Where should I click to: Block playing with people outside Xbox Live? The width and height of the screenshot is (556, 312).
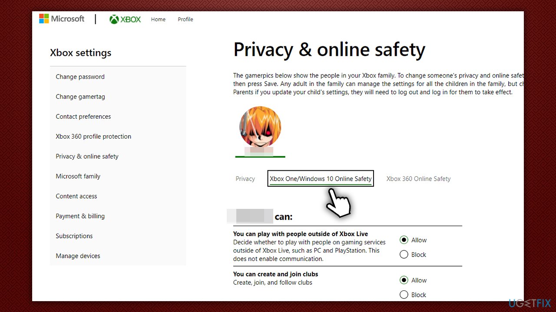coord(404,254)
